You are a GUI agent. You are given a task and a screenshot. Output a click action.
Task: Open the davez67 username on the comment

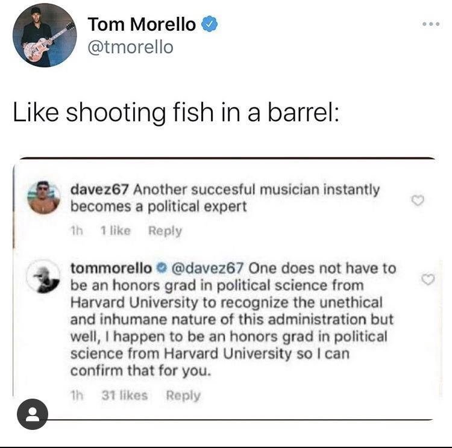click(99, 190)
